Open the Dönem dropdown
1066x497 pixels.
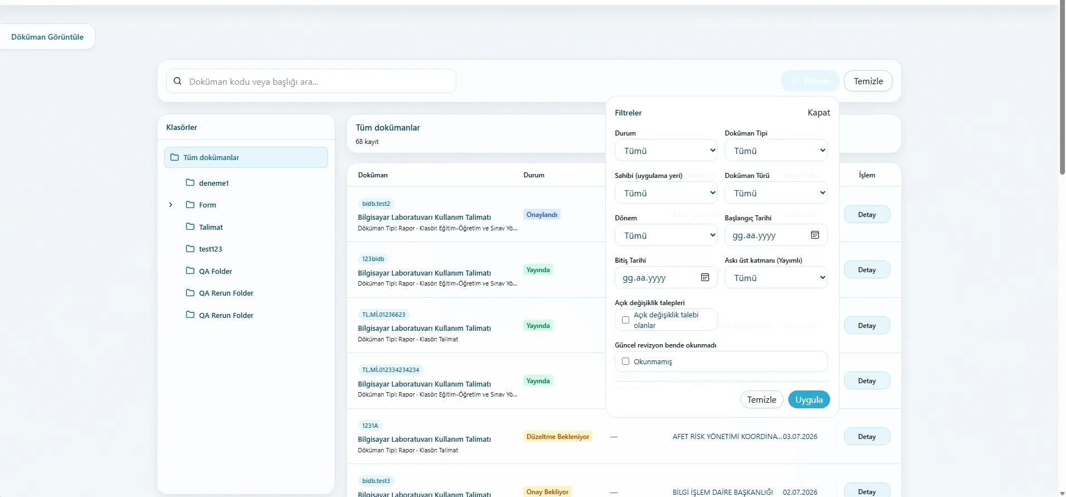[x=666, y=235]
